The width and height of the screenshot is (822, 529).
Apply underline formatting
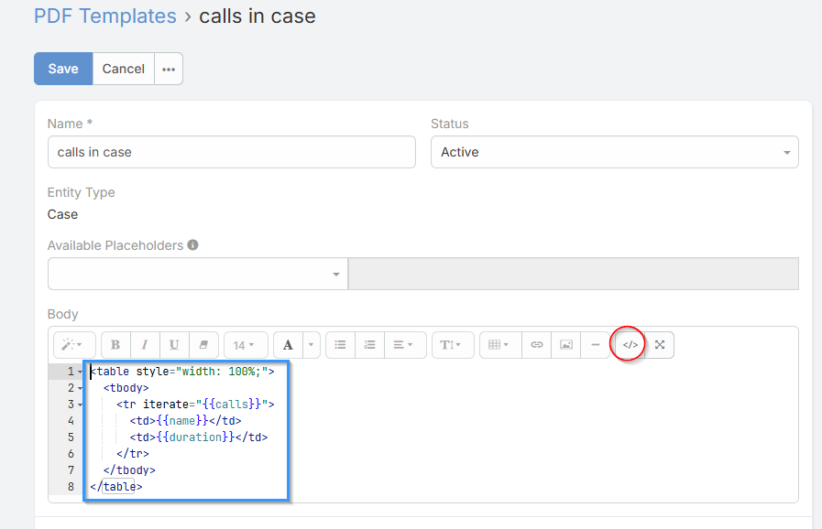(x=174, y=345)
